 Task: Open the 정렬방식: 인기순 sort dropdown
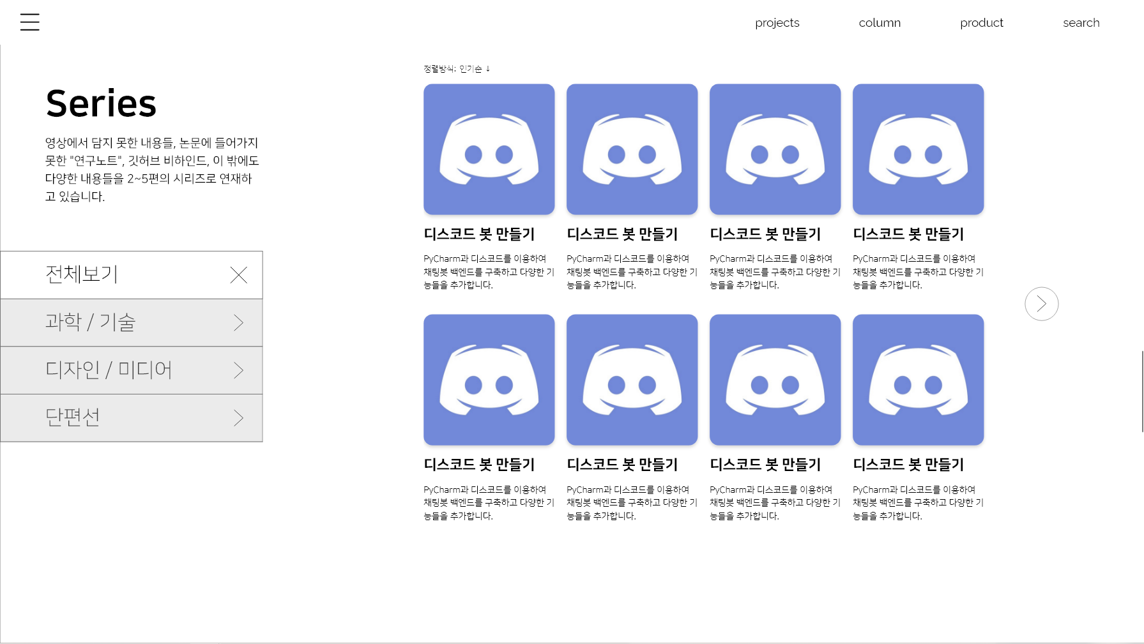(457, 69)
